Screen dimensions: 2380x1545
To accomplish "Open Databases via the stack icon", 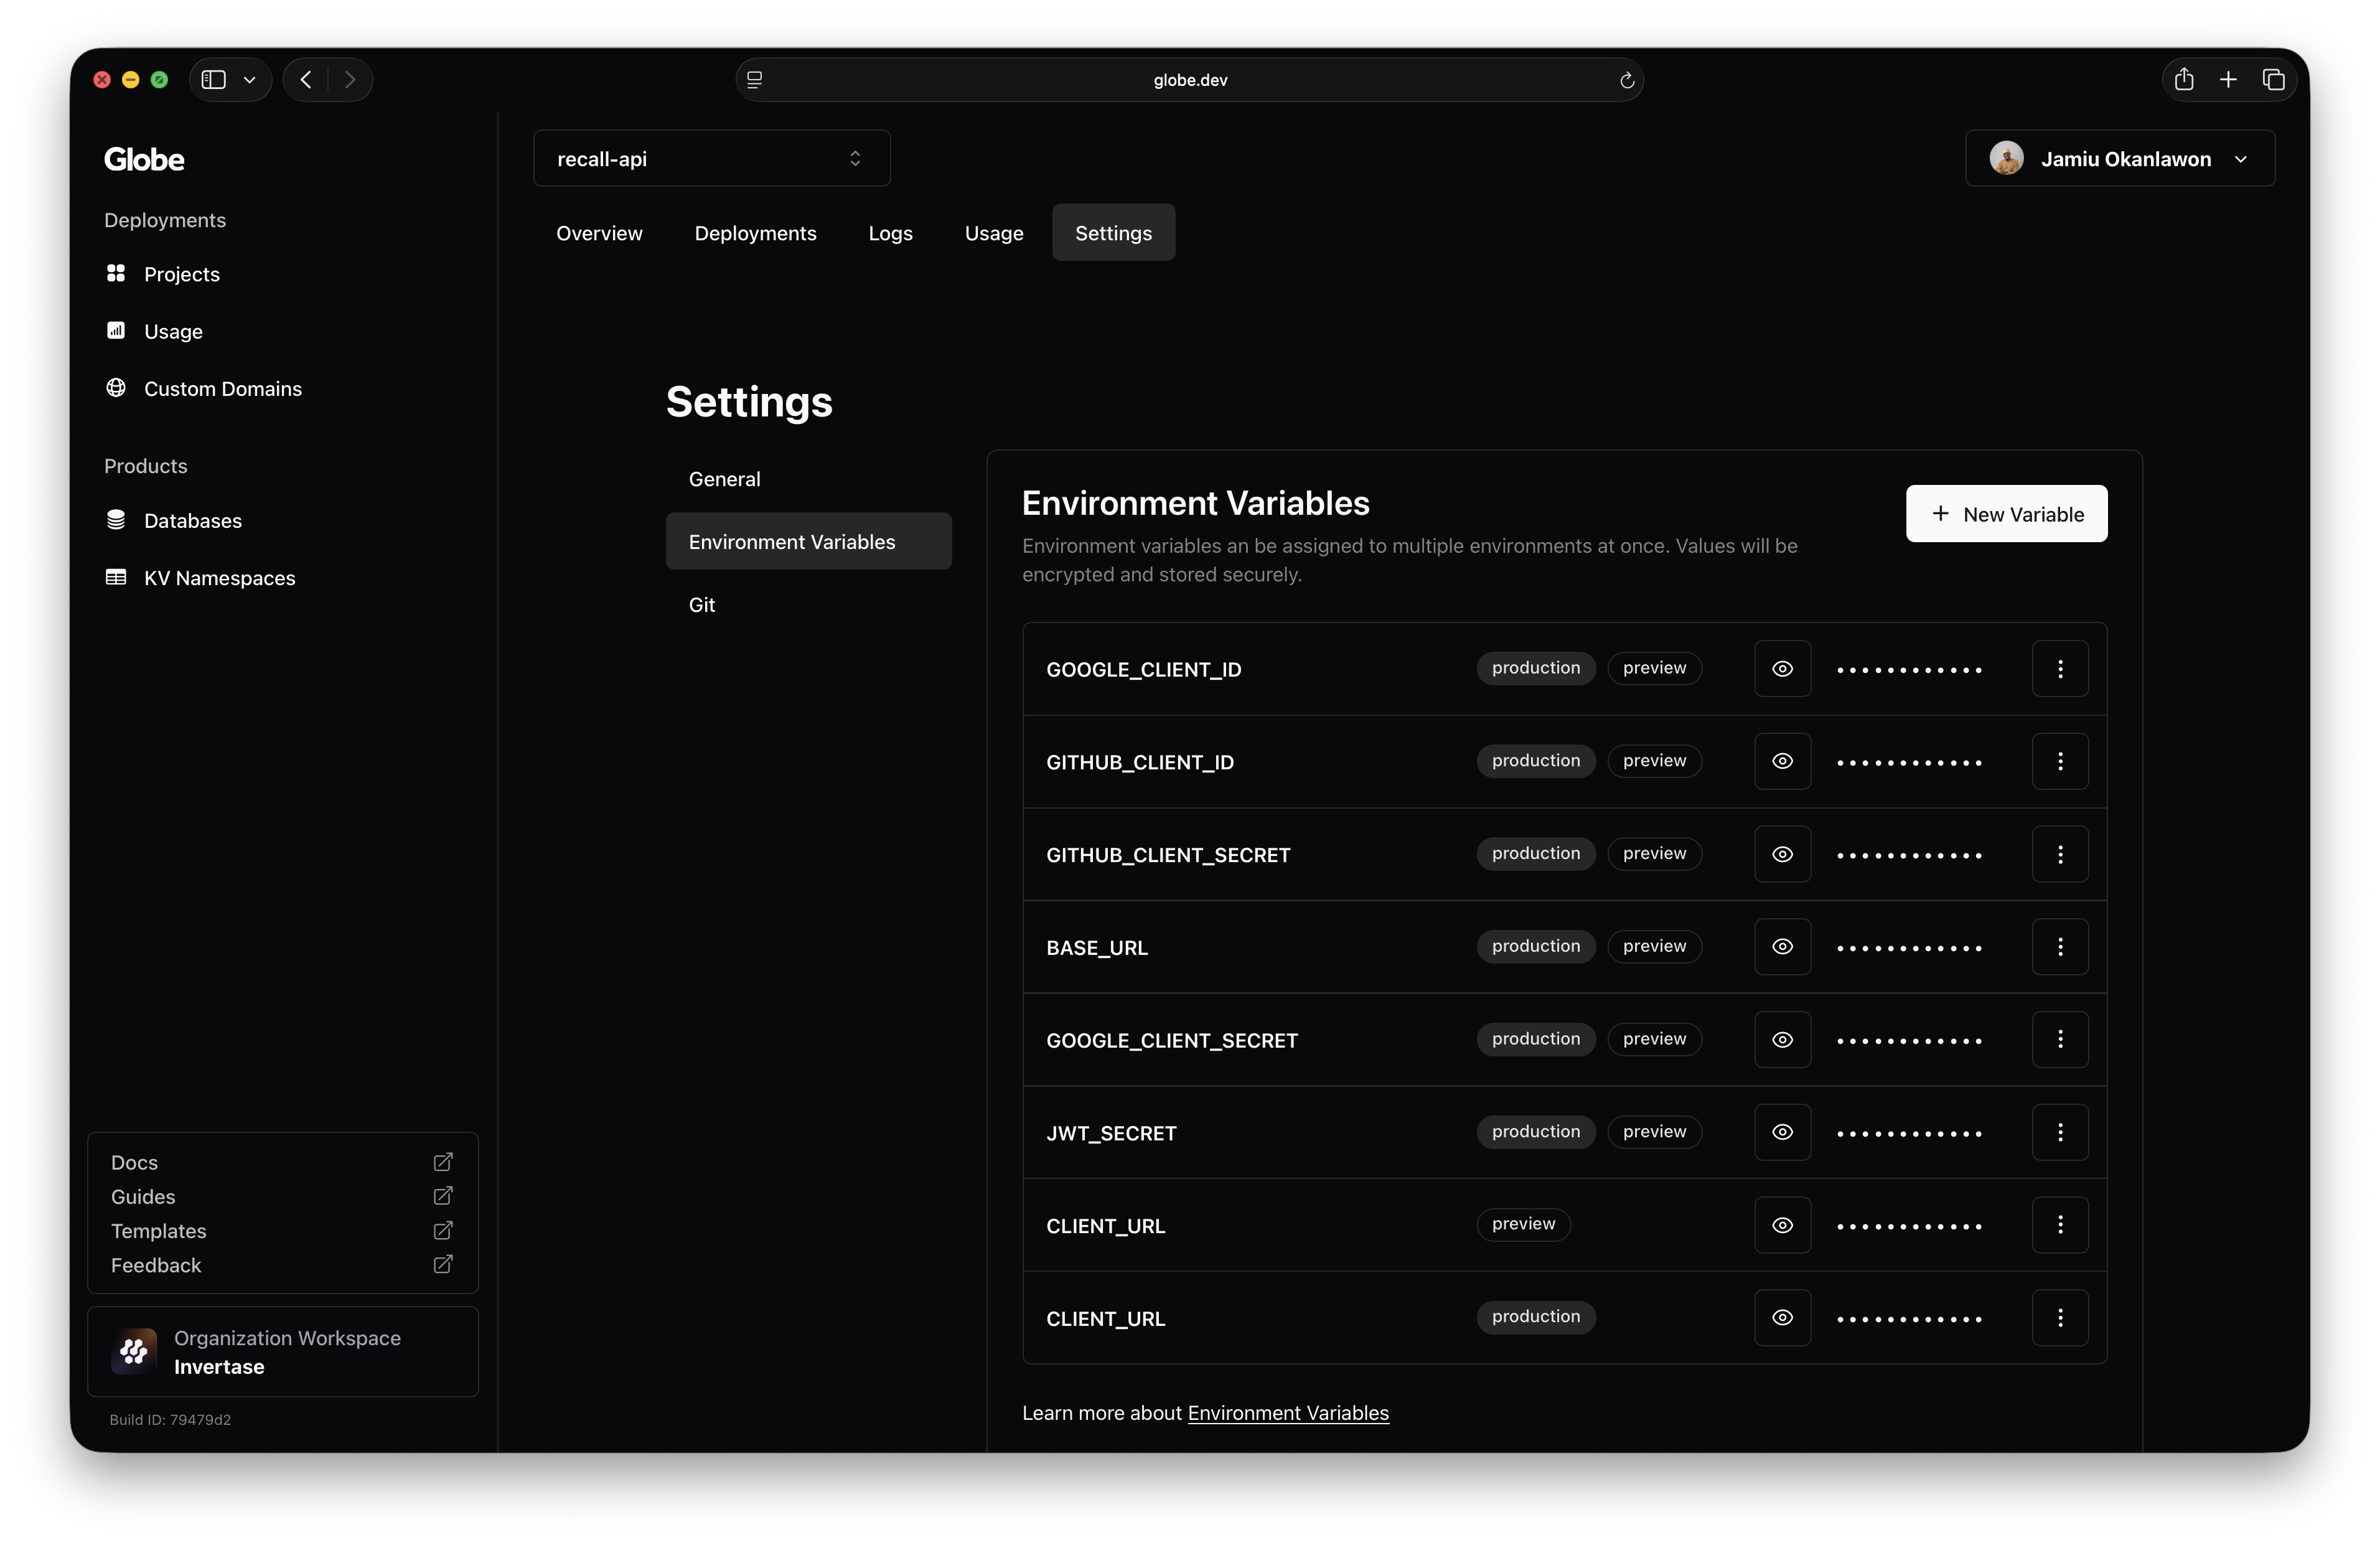I will [x=116, y=520].
